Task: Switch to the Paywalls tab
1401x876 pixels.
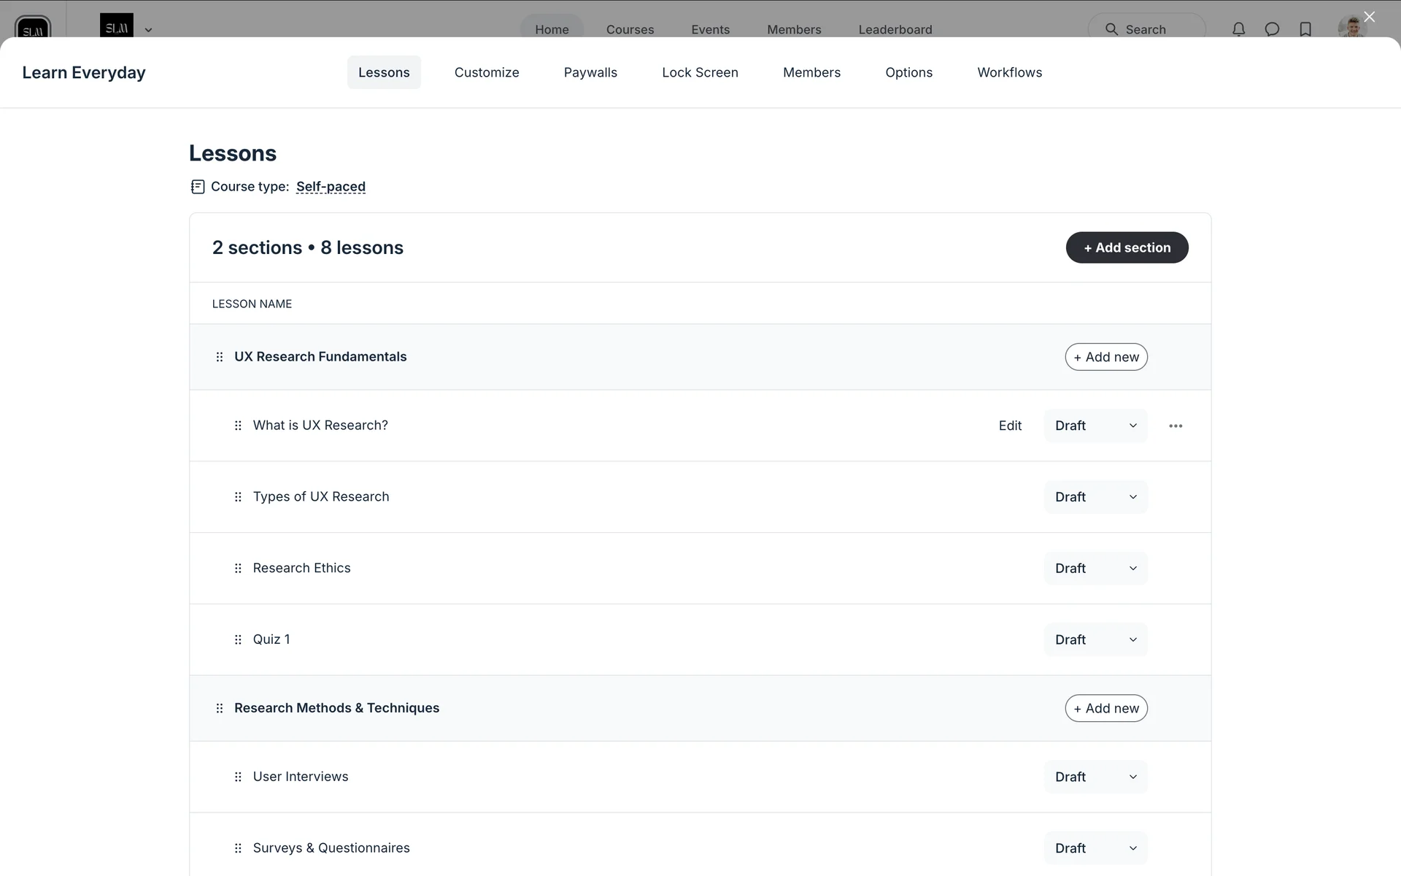Action: 590,72
